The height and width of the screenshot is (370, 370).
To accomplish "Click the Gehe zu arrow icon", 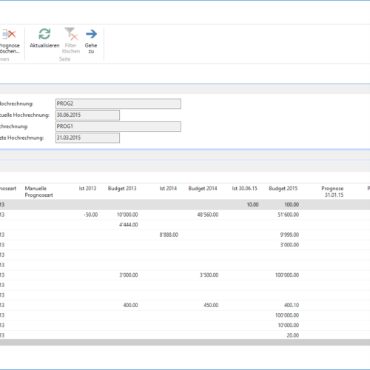I will (91, 34).
